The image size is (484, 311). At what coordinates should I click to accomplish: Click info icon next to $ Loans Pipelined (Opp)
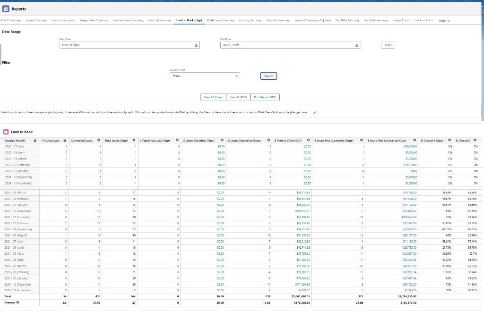[222, 140]
